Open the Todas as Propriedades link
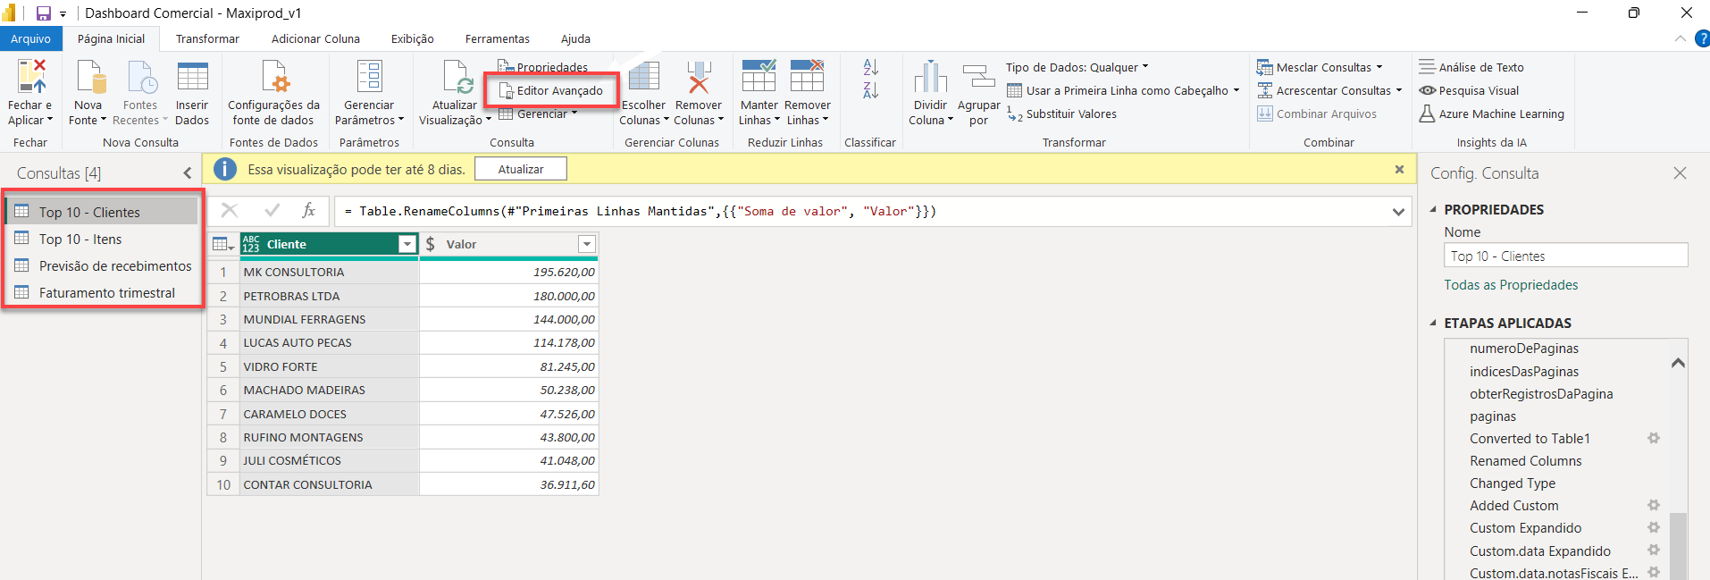 pos(1511,285)
